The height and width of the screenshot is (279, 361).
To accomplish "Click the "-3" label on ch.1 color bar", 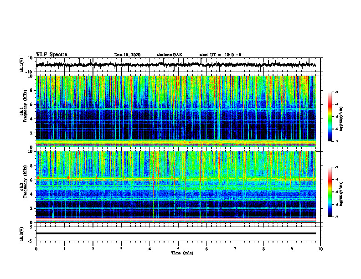I will (x=336, y=92).
